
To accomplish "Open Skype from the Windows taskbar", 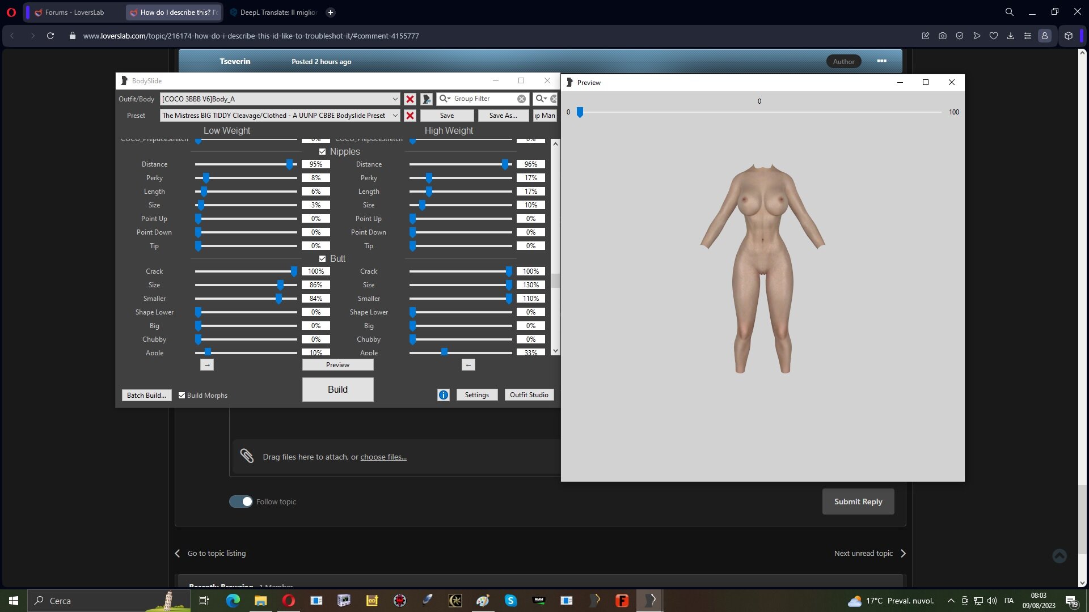I will click(510, 601).
